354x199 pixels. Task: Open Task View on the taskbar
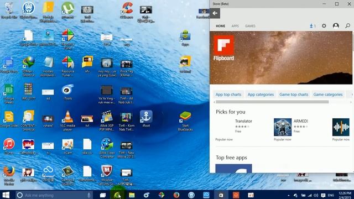(103, 195)
